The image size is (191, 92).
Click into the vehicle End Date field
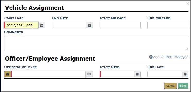(69, 25)
